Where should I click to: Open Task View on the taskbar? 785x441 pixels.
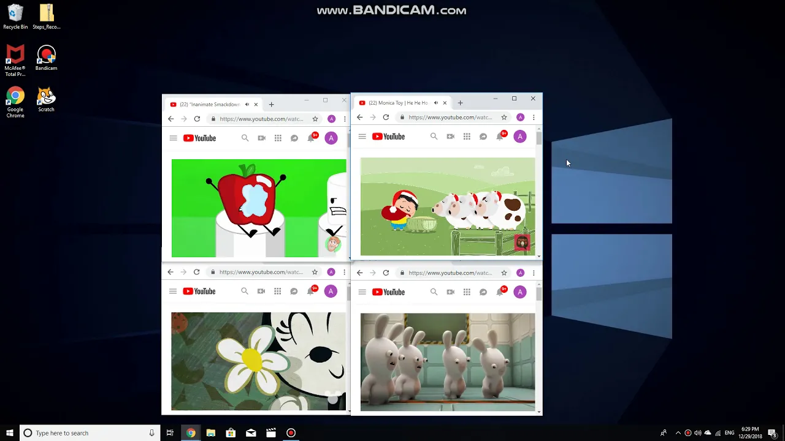[170, 433]
